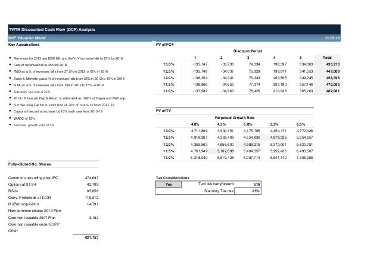Select the share count 474,697
380x269 pixels.
92,178
